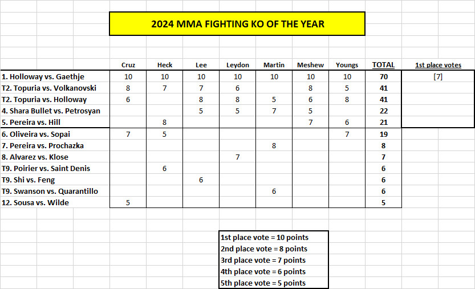Click Shara Bullet vs. Petrosyan total 22
Image resolution: width=475 pixels, height=289 pixels.
[384, 111]
